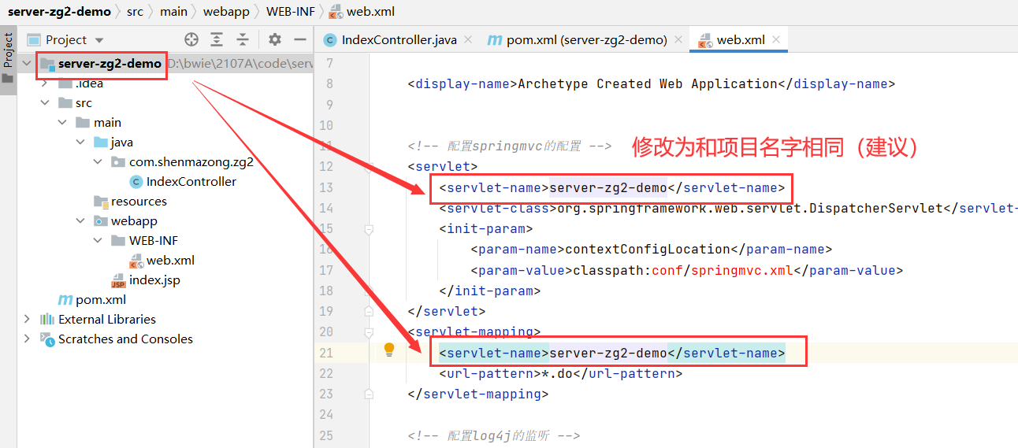Toggle the Project tool window side button
The height and width of the screenshot is (448, 1018).
point(8,57)
